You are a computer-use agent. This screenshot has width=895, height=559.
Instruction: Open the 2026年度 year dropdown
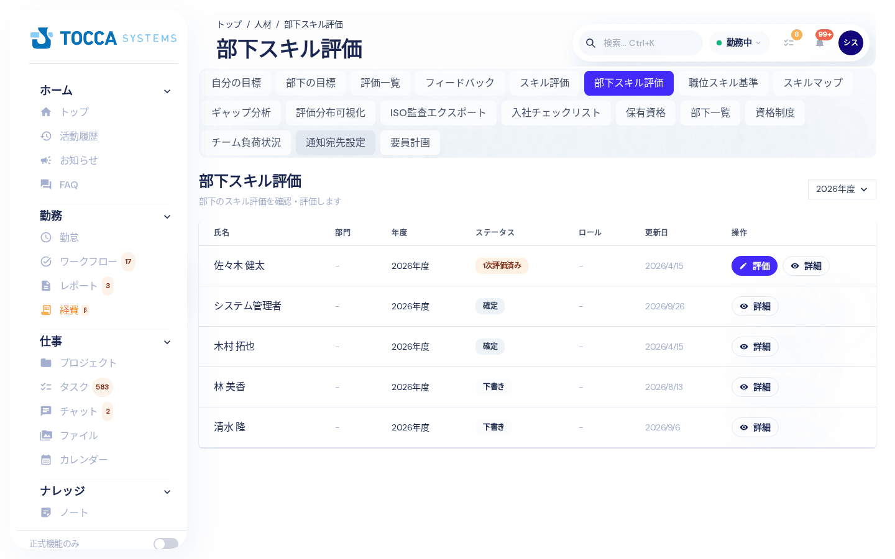pyautogui.click(x=842, y=189)
